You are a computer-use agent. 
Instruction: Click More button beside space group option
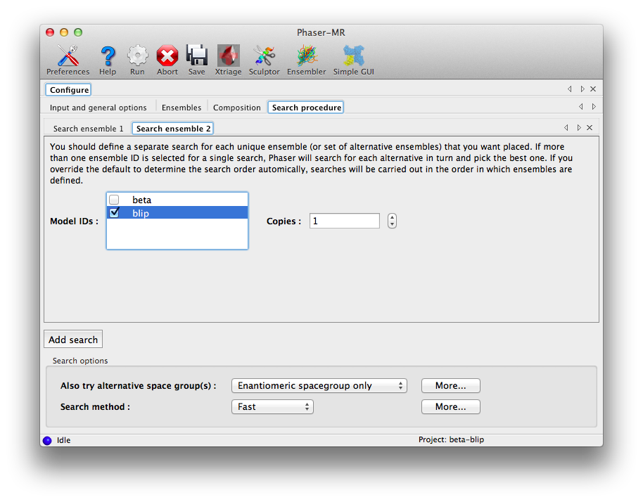click(x=450, y=386)
